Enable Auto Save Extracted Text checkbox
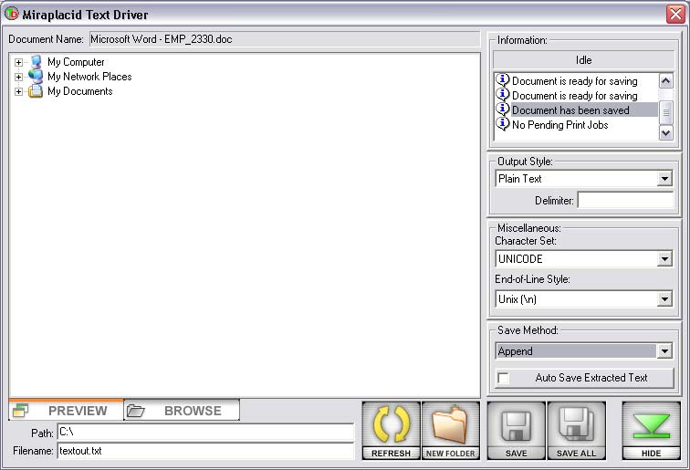The image size is (690, 470). tap(503, 378)
